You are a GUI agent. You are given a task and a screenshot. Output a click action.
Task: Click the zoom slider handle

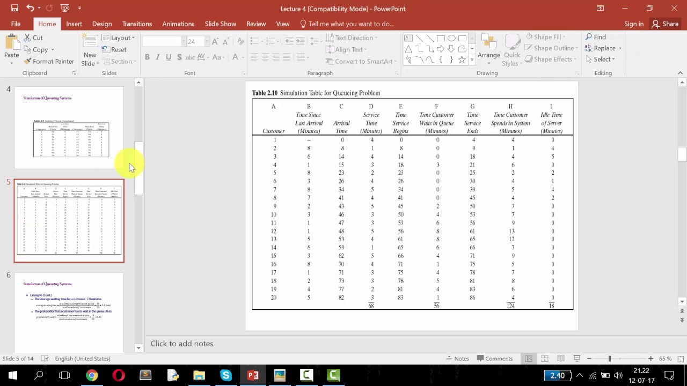pyautogui.click(x=609, y=358)
